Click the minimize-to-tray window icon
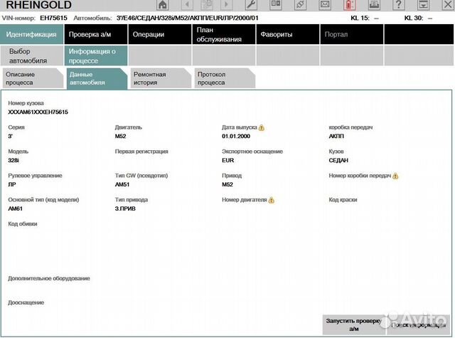The width and height of the screenshot is (455, 338). coord(424,5)
